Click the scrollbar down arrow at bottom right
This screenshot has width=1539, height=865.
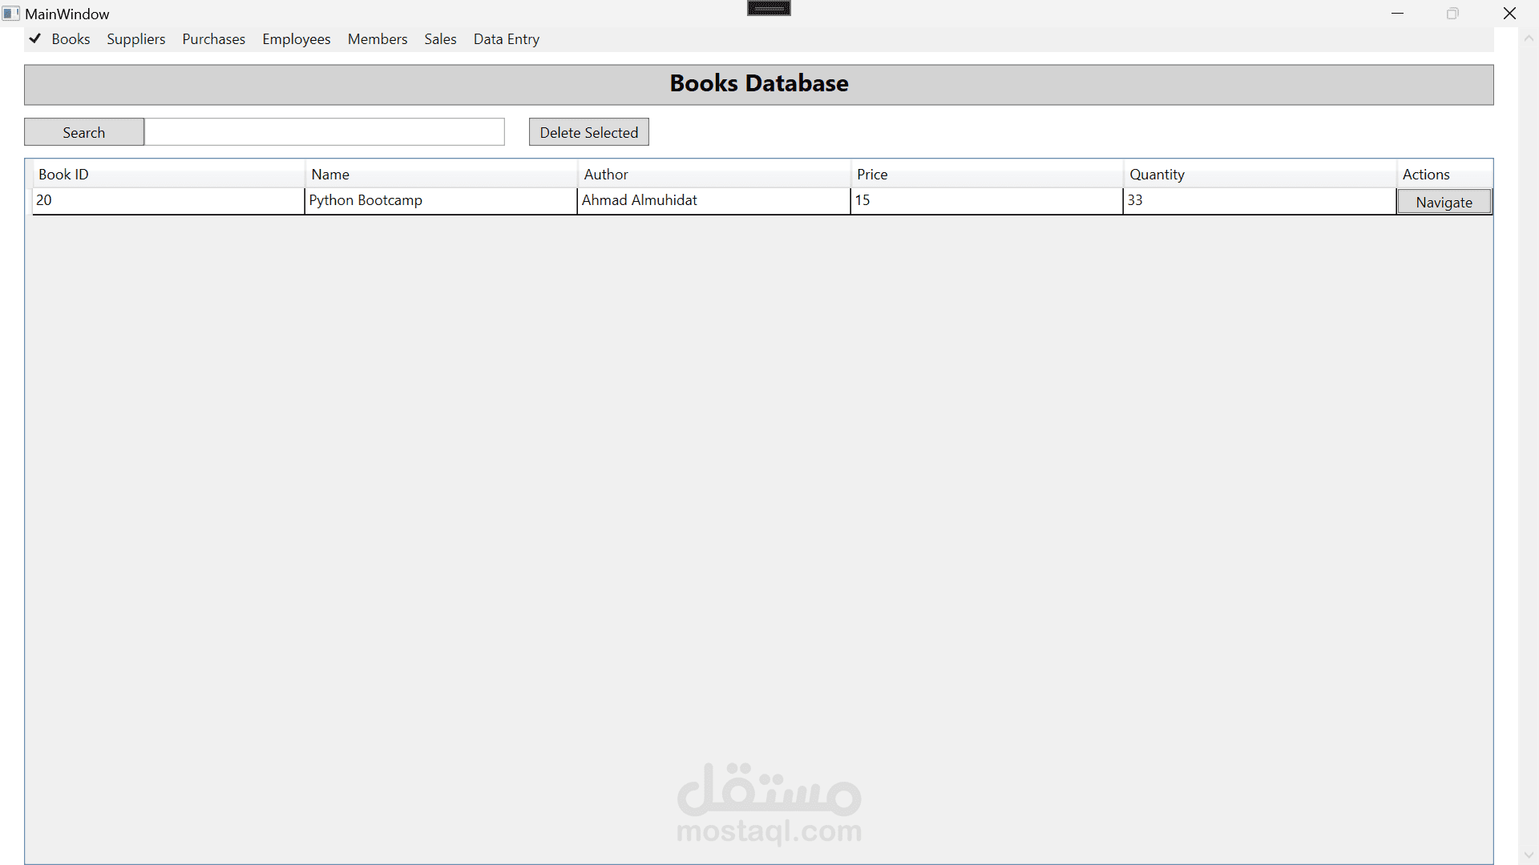pos(1528,855)
